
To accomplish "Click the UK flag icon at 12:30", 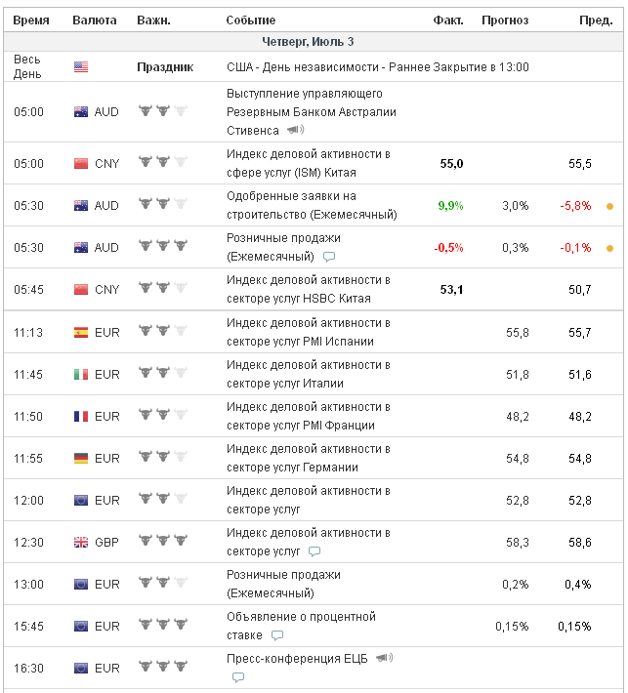I will point(81,542).
